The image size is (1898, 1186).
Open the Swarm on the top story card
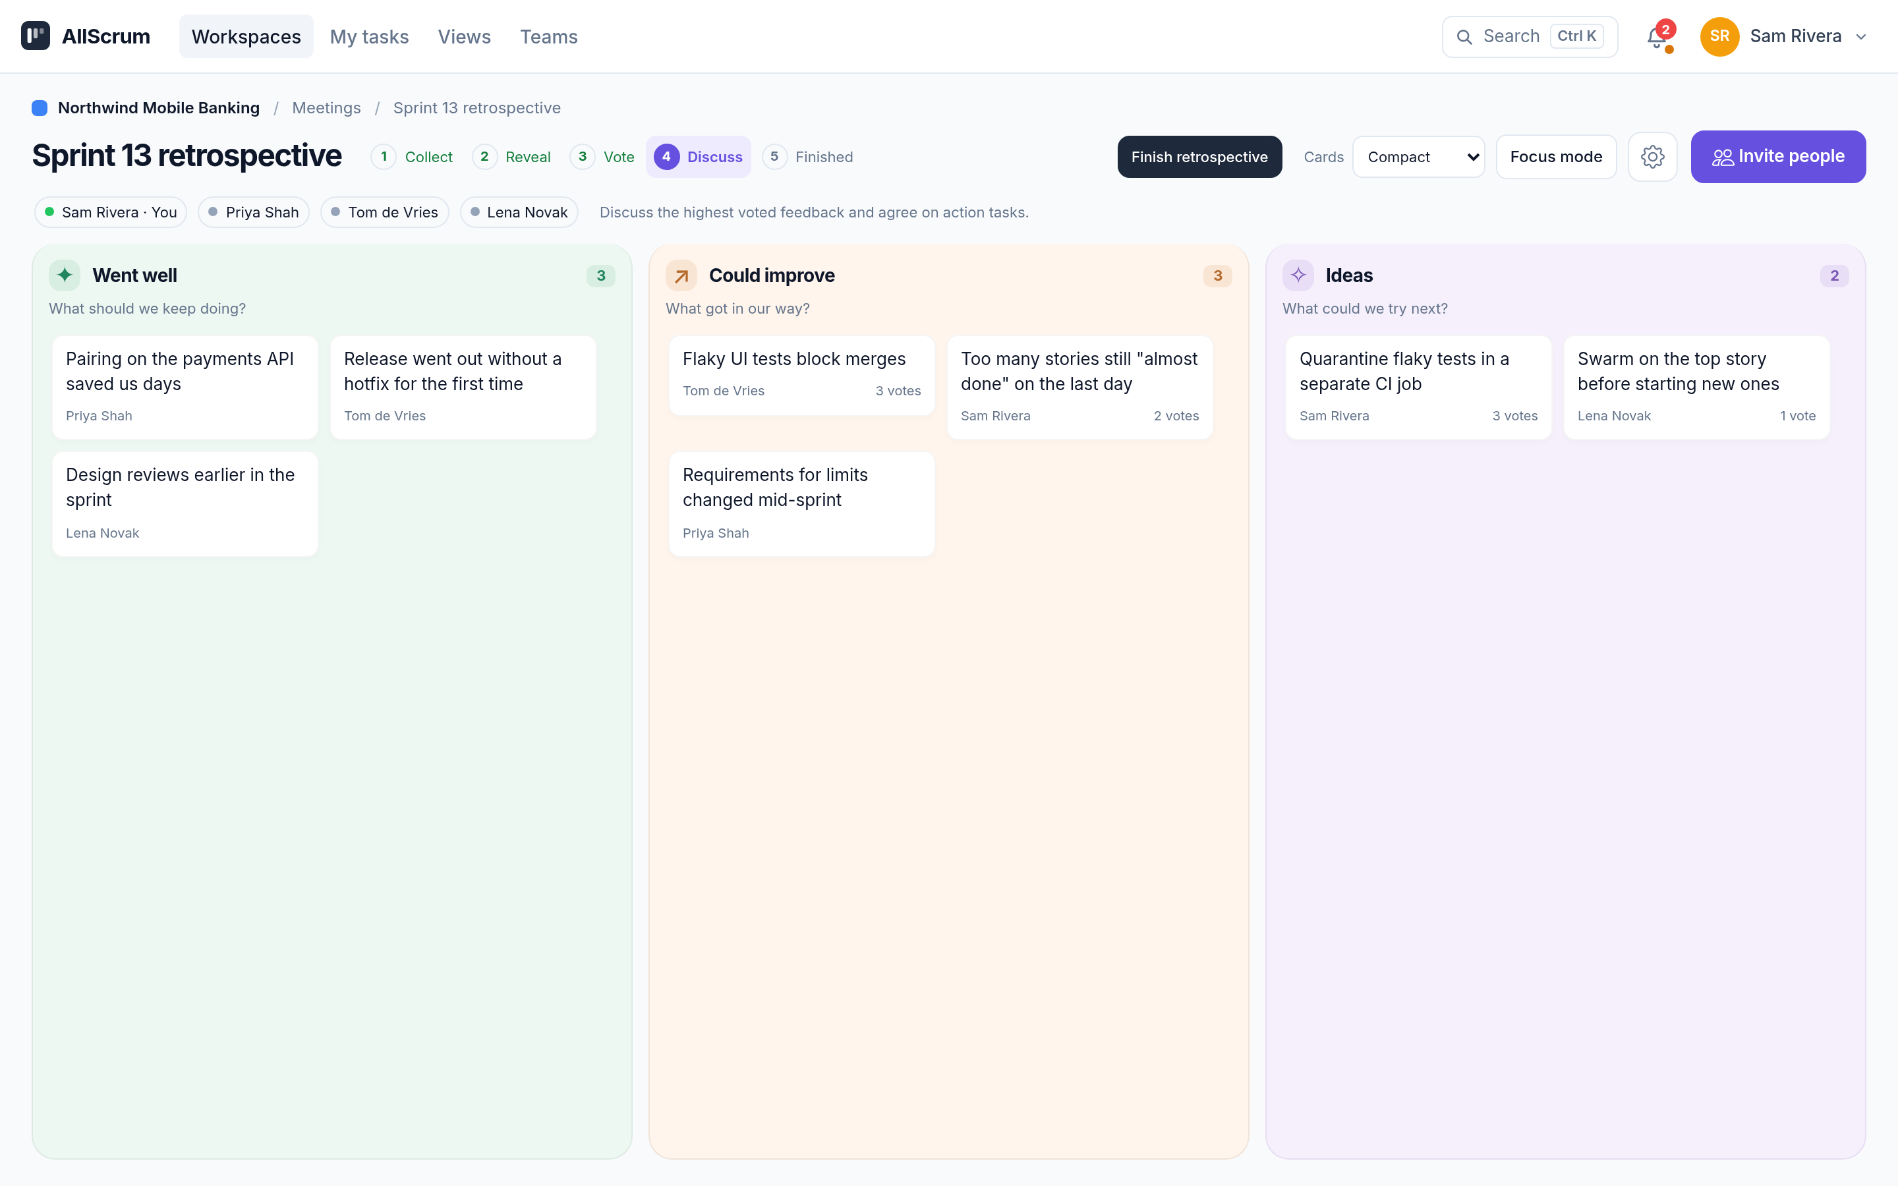tap(1696, 387)
